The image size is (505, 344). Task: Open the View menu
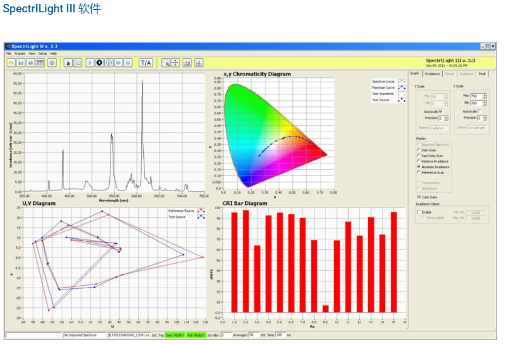coord(32,53)
